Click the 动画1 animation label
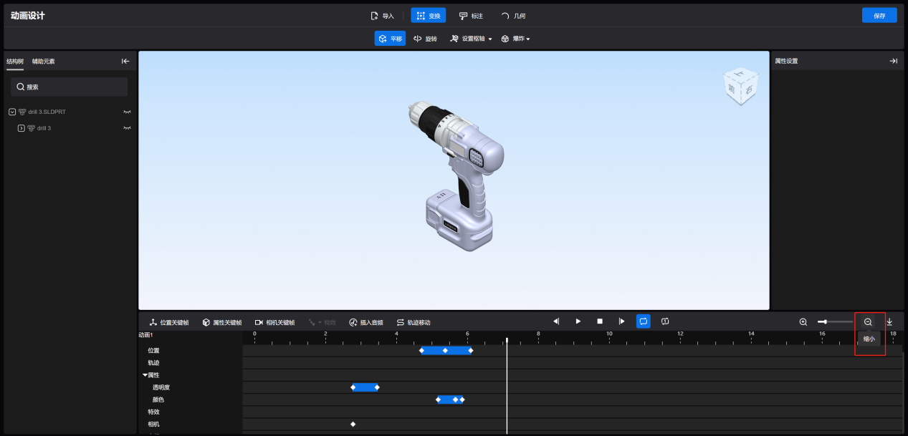The height and width of the screenshot is (436, 908). click(x=145, y=335)
